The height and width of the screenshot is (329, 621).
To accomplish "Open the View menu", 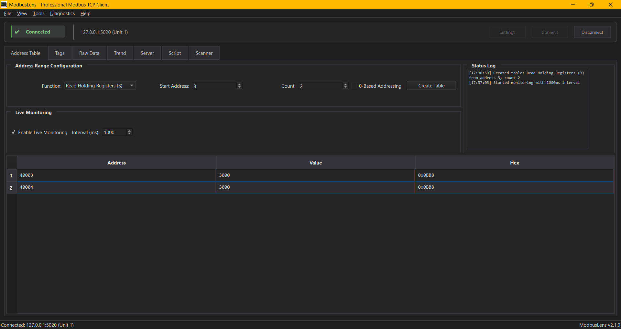I will click(22, 14).
